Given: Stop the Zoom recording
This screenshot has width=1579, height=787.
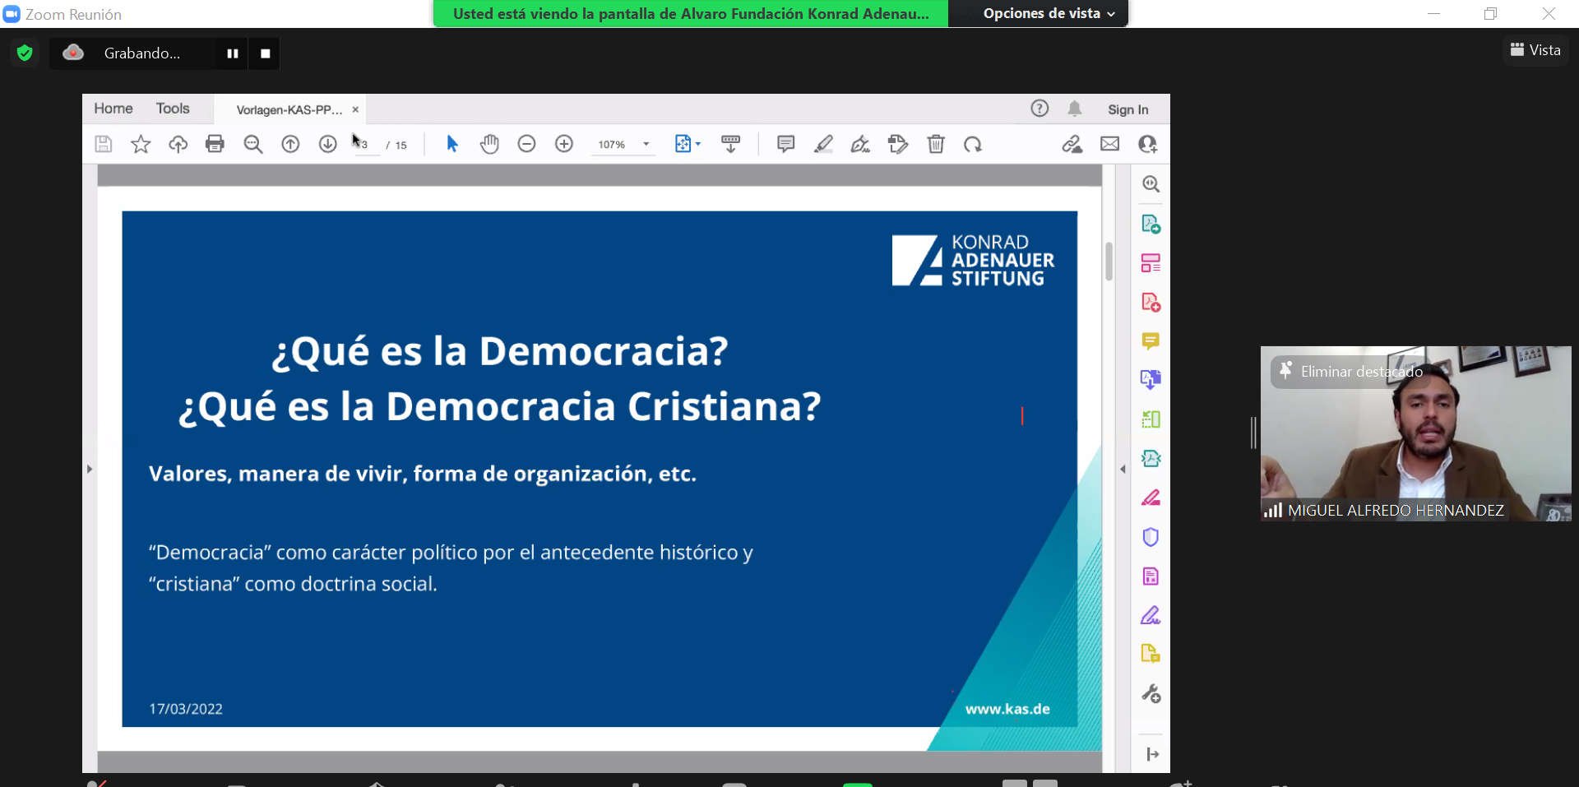Looking at the screenshot, I should [265, 53].
